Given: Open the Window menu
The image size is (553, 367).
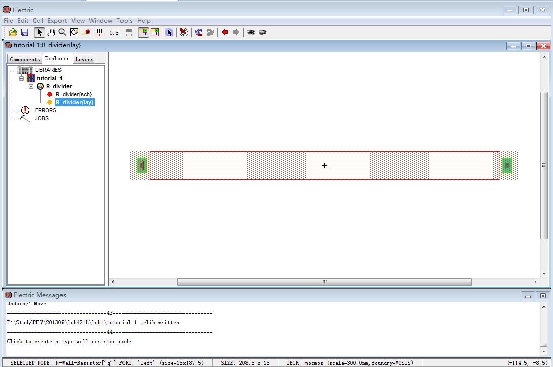Looking at the screenshot, I should tap(100, 21).
